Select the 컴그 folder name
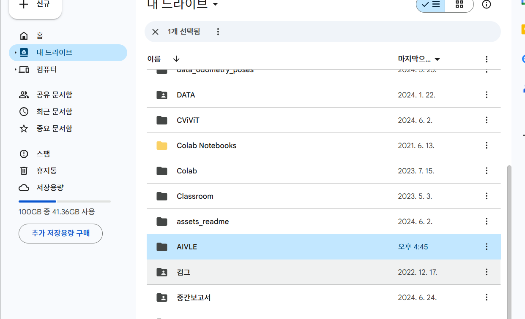The image size is (525, 319). (183, 272)
